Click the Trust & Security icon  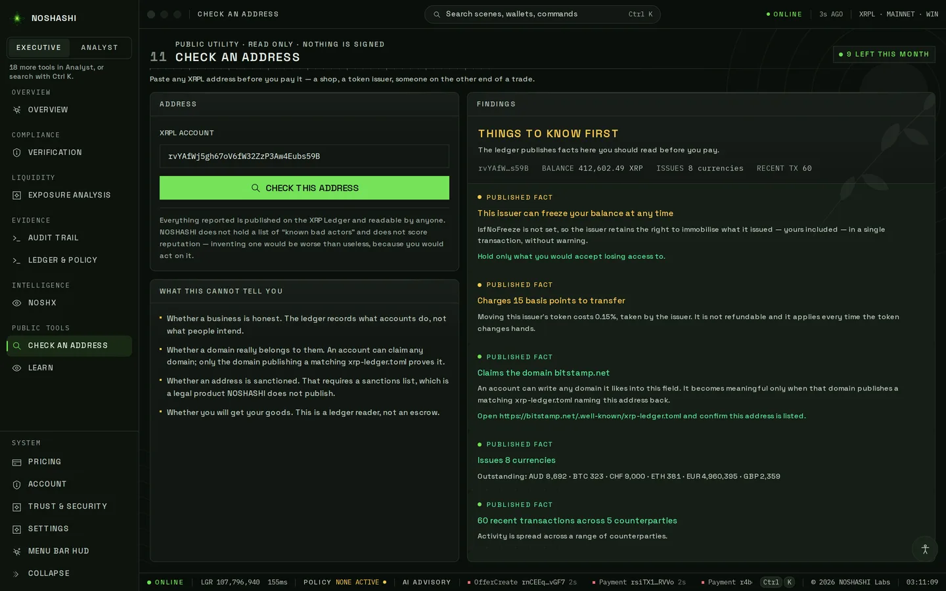tap(17, 507)
